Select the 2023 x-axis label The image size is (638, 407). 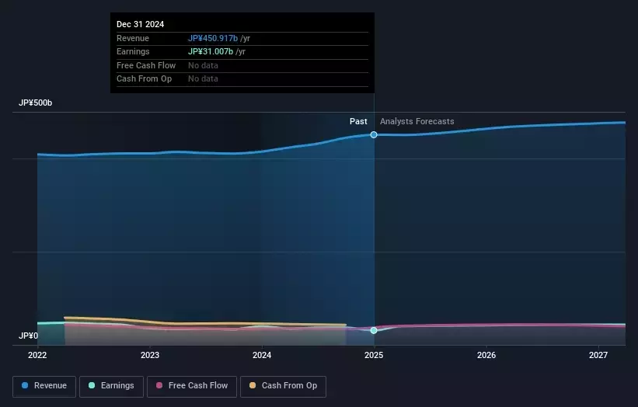click(x=150, y=356)
